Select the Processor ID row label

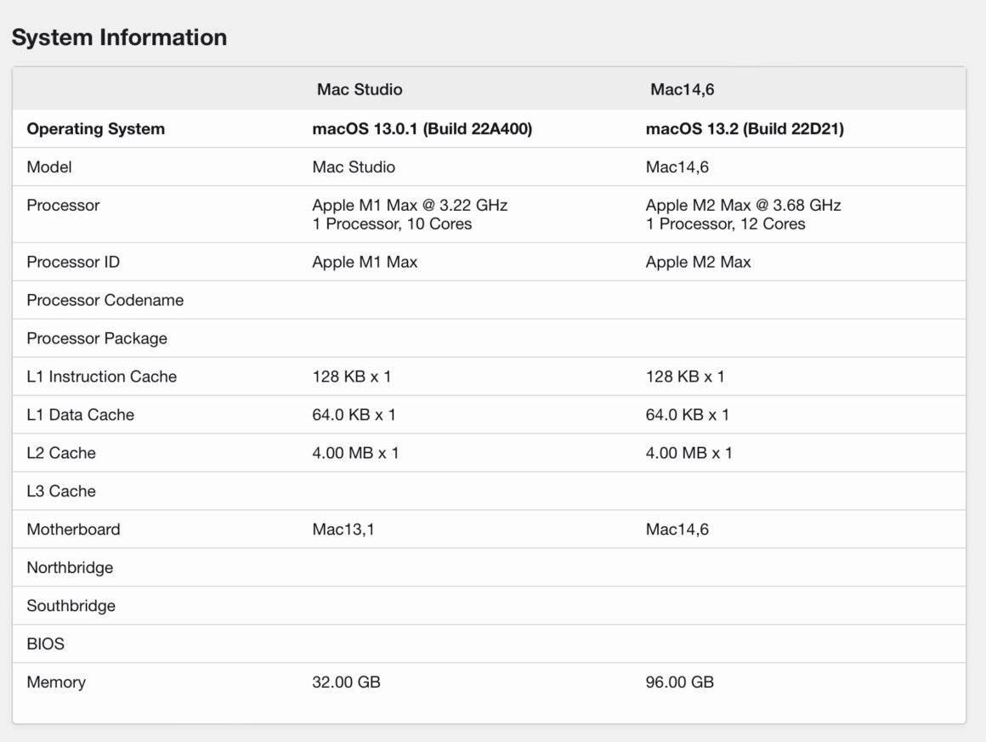click(x=73, y=262)
